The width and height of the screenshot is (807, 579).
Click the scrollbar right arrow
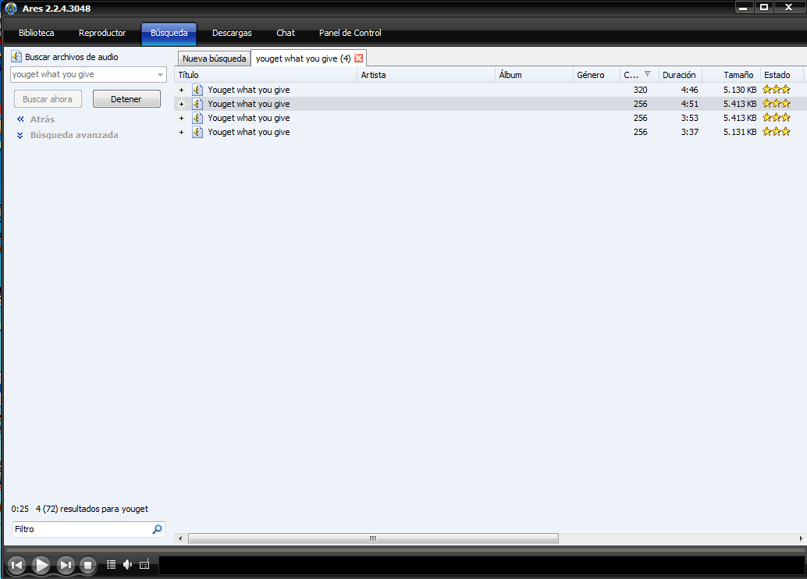[x=801, y=538]
